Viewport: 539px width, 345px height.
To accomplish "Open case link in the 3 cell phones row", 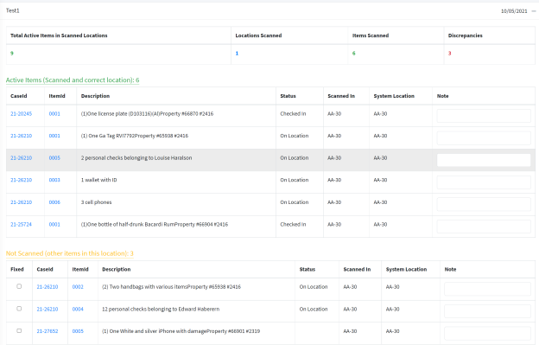I will (x=21, y=202).
